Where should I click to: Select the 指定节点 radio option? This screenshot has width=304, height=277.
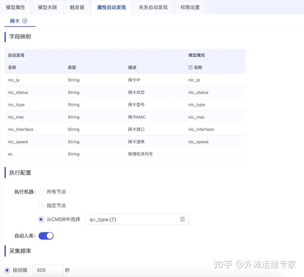[x=41, y=206]
